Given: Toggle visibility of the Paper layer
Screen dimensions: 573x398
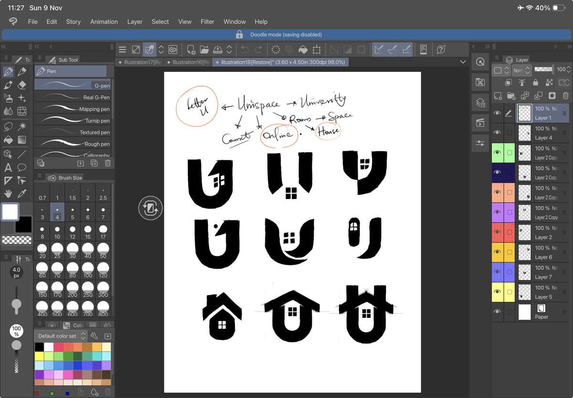Looking at the screenshot, I should 497,312.
